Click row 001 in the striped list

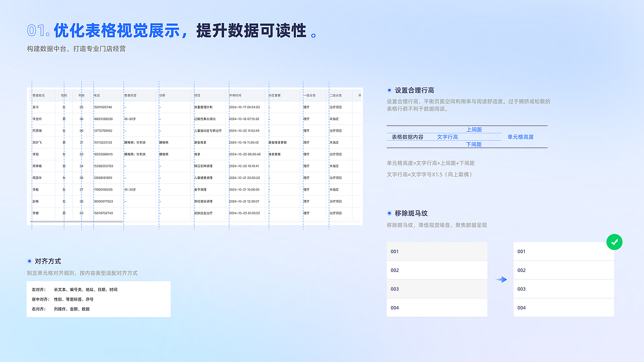pos(437,251)
